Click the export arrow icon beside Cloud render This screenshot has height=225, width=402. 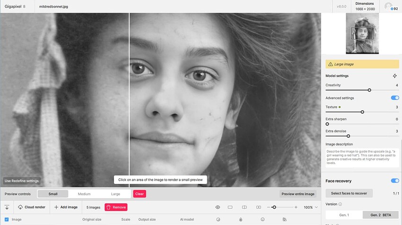7,207
